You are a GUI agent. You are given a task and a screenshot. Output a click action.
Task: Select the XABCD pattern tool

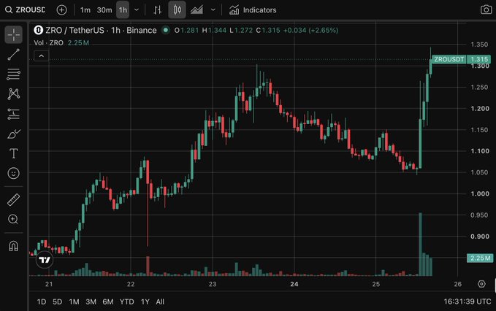coord(14,94)
